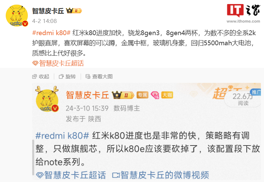View full image via 查看大图
Image resolution: width=264 pixels, height=182 pixels.
[99, 77]
